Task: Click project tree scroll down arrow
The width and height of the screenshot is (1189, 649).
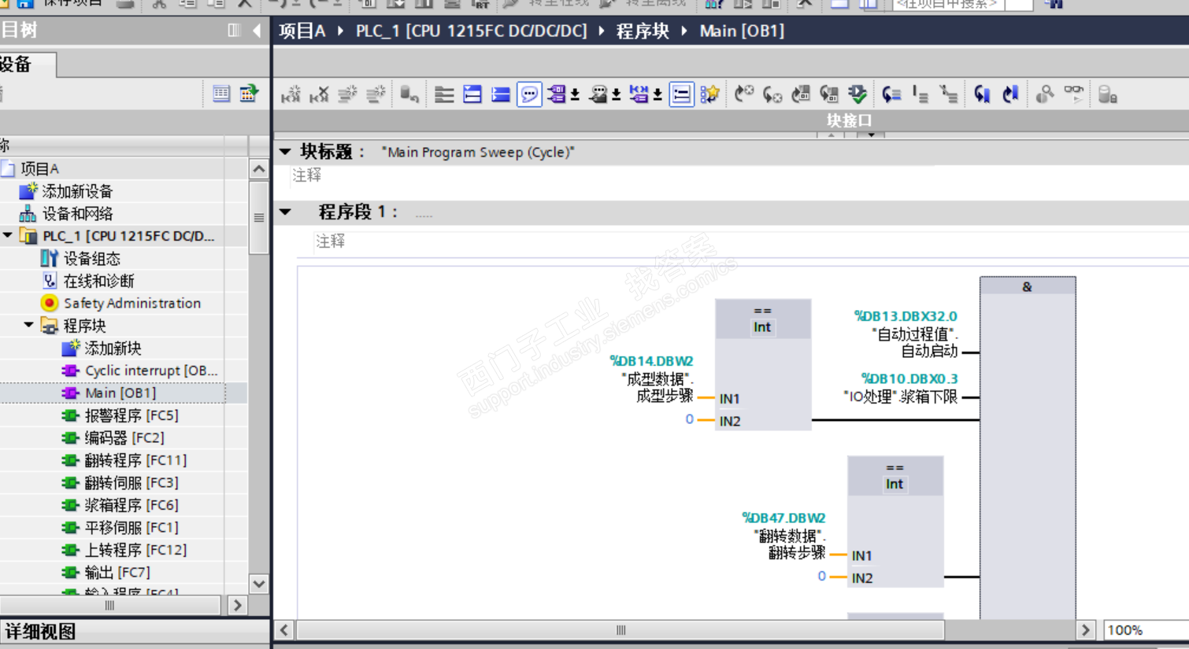Action: coord(259,584)
